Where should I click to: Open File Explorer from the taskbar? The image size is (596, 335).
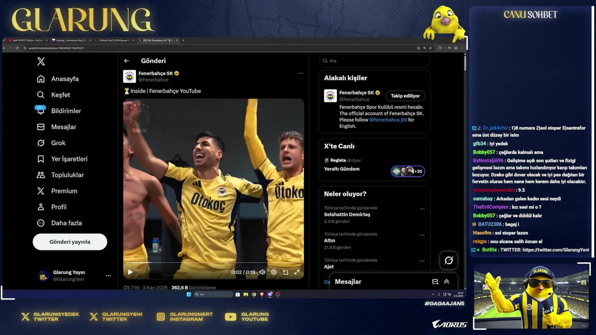pos(245,295)
